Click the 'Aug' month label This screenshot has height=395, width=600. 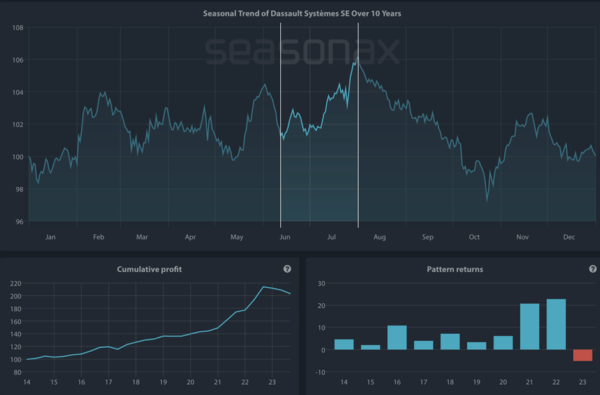[380, 237]
